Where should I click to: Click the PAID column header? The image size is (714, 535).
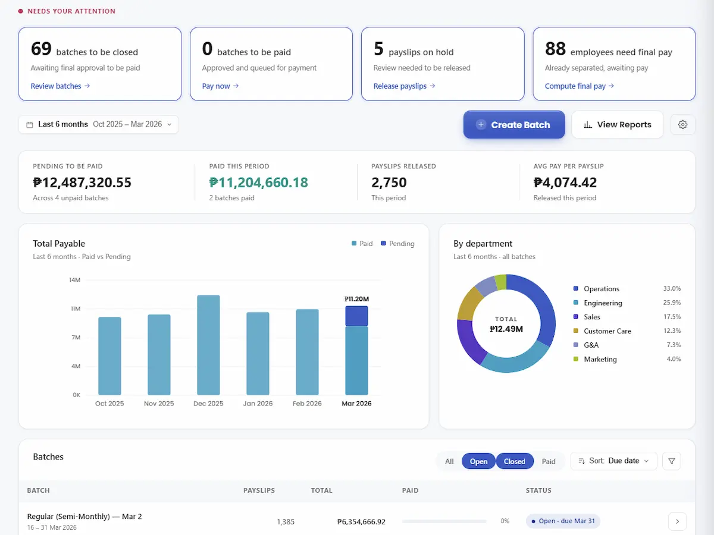pos(411,490)
